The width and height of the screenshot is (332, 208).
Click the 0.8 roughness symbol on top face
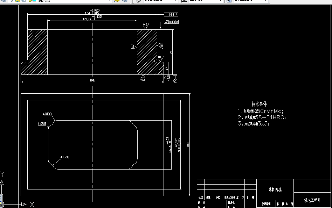click(146, 26)
